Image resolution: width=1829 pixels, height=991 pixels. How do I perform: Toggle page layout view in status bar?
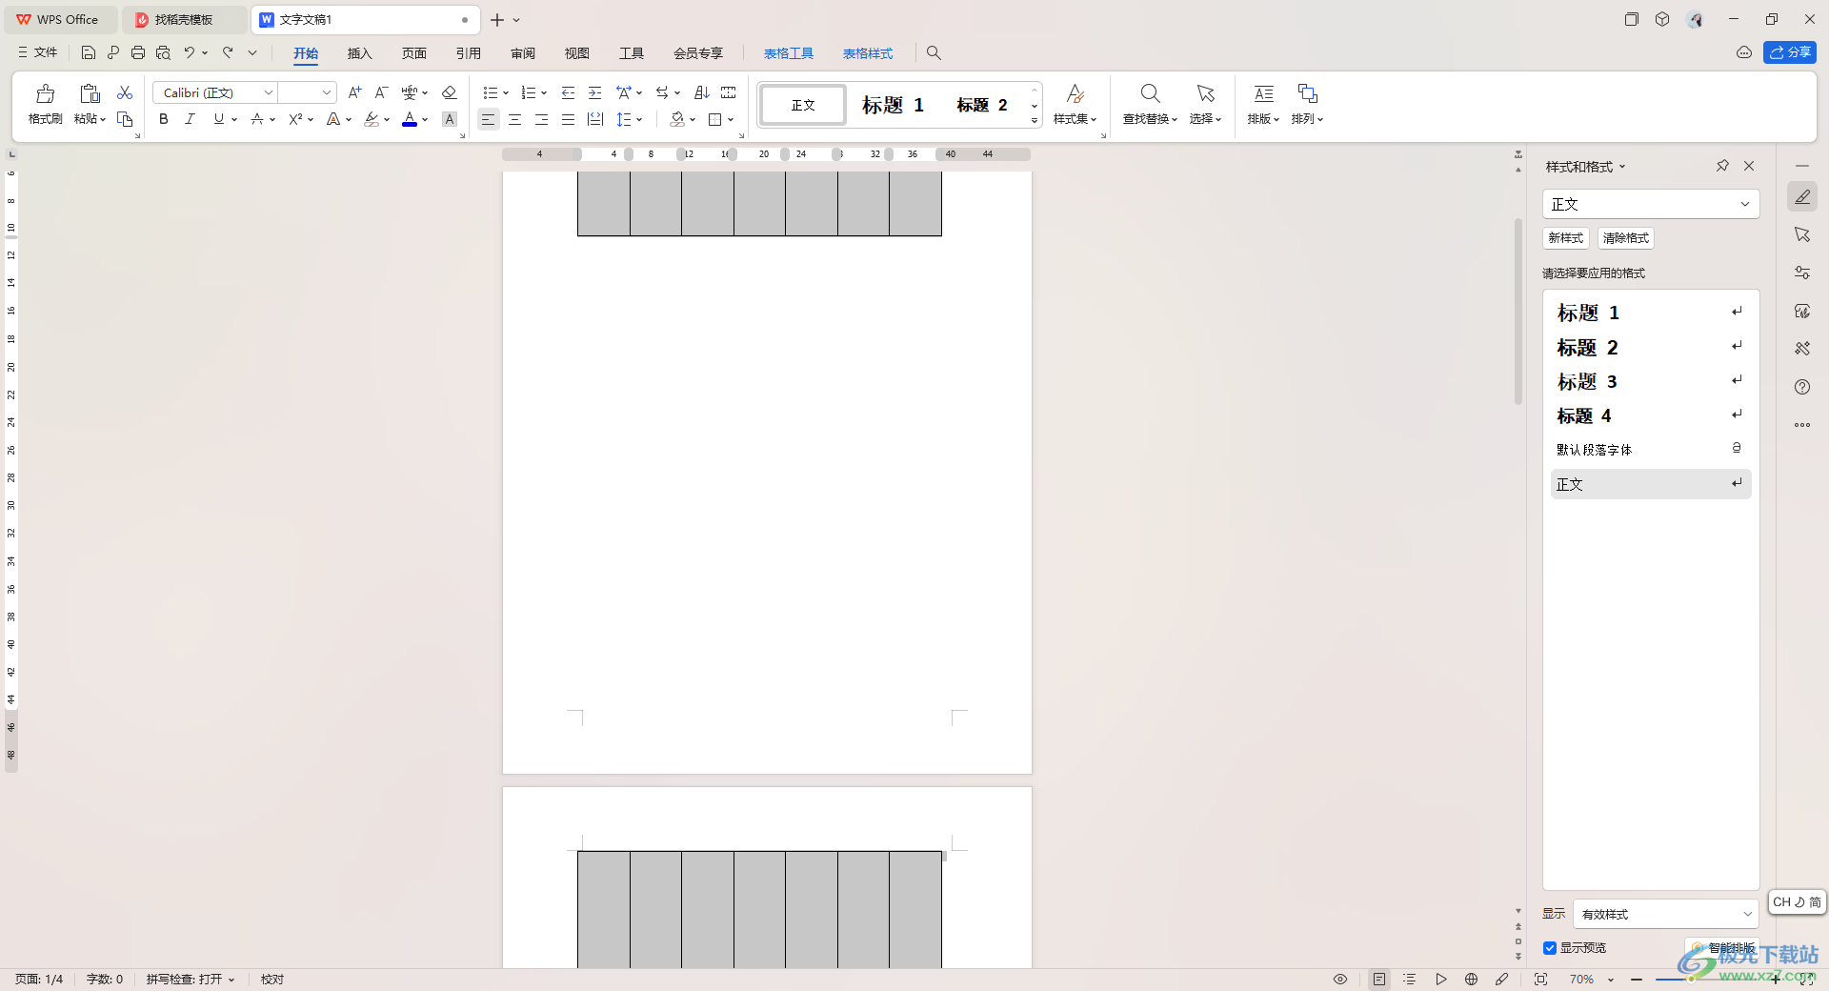click(x=1379, y=979)
